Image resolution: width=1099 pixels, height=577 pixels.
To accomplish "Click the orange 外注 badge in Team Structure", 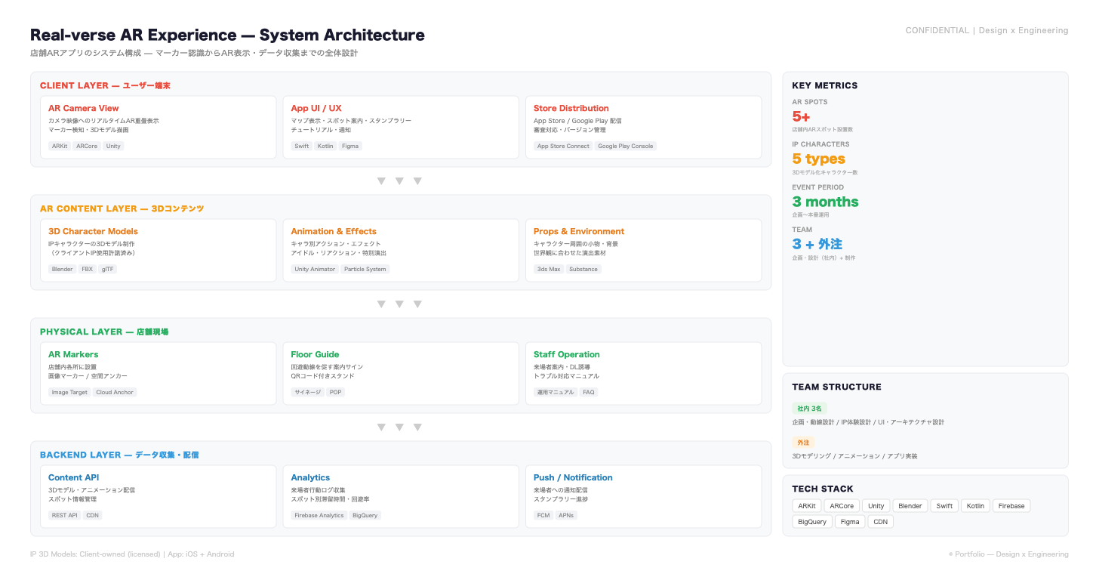I will coord(803,443).
